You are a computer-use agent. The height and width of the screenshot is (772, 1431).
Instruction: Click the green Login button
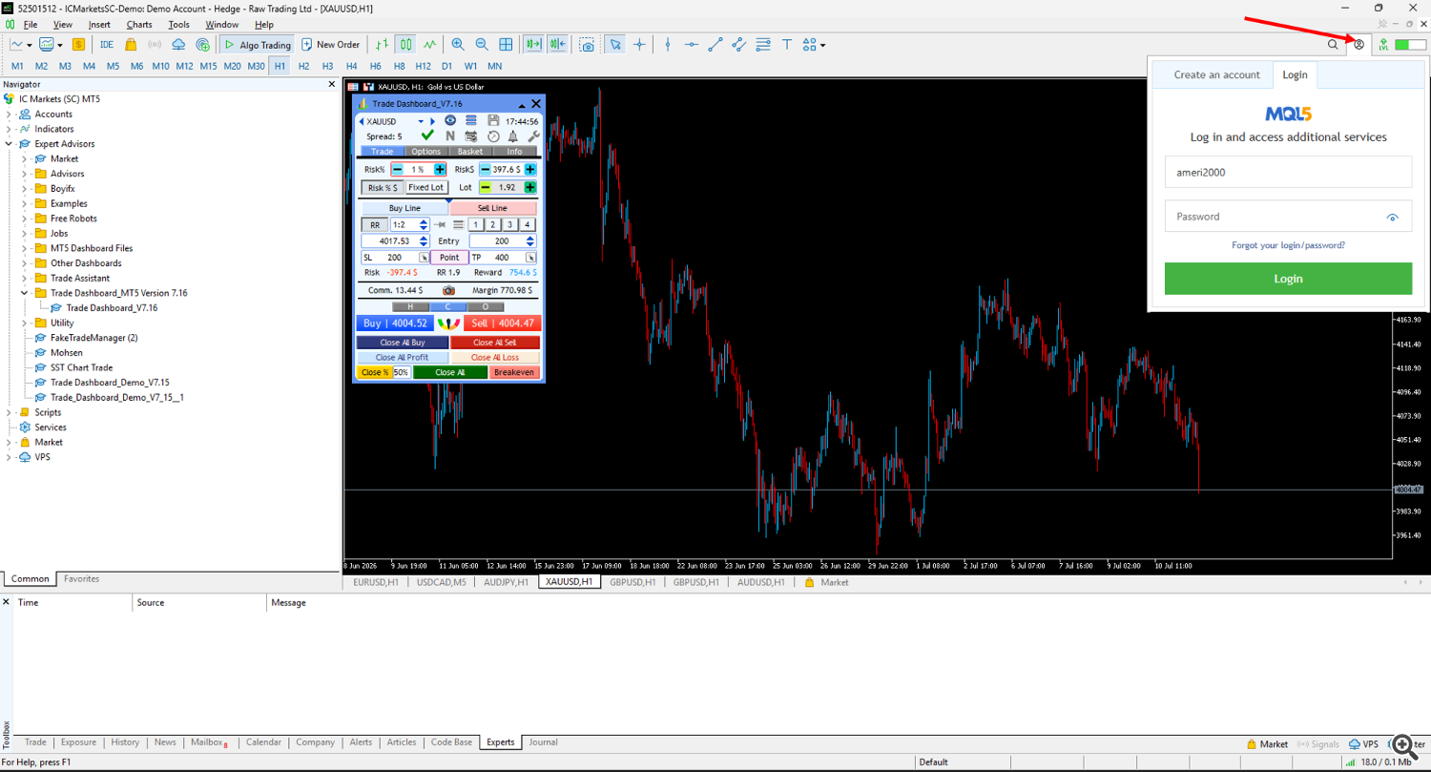pos(1288,279)
